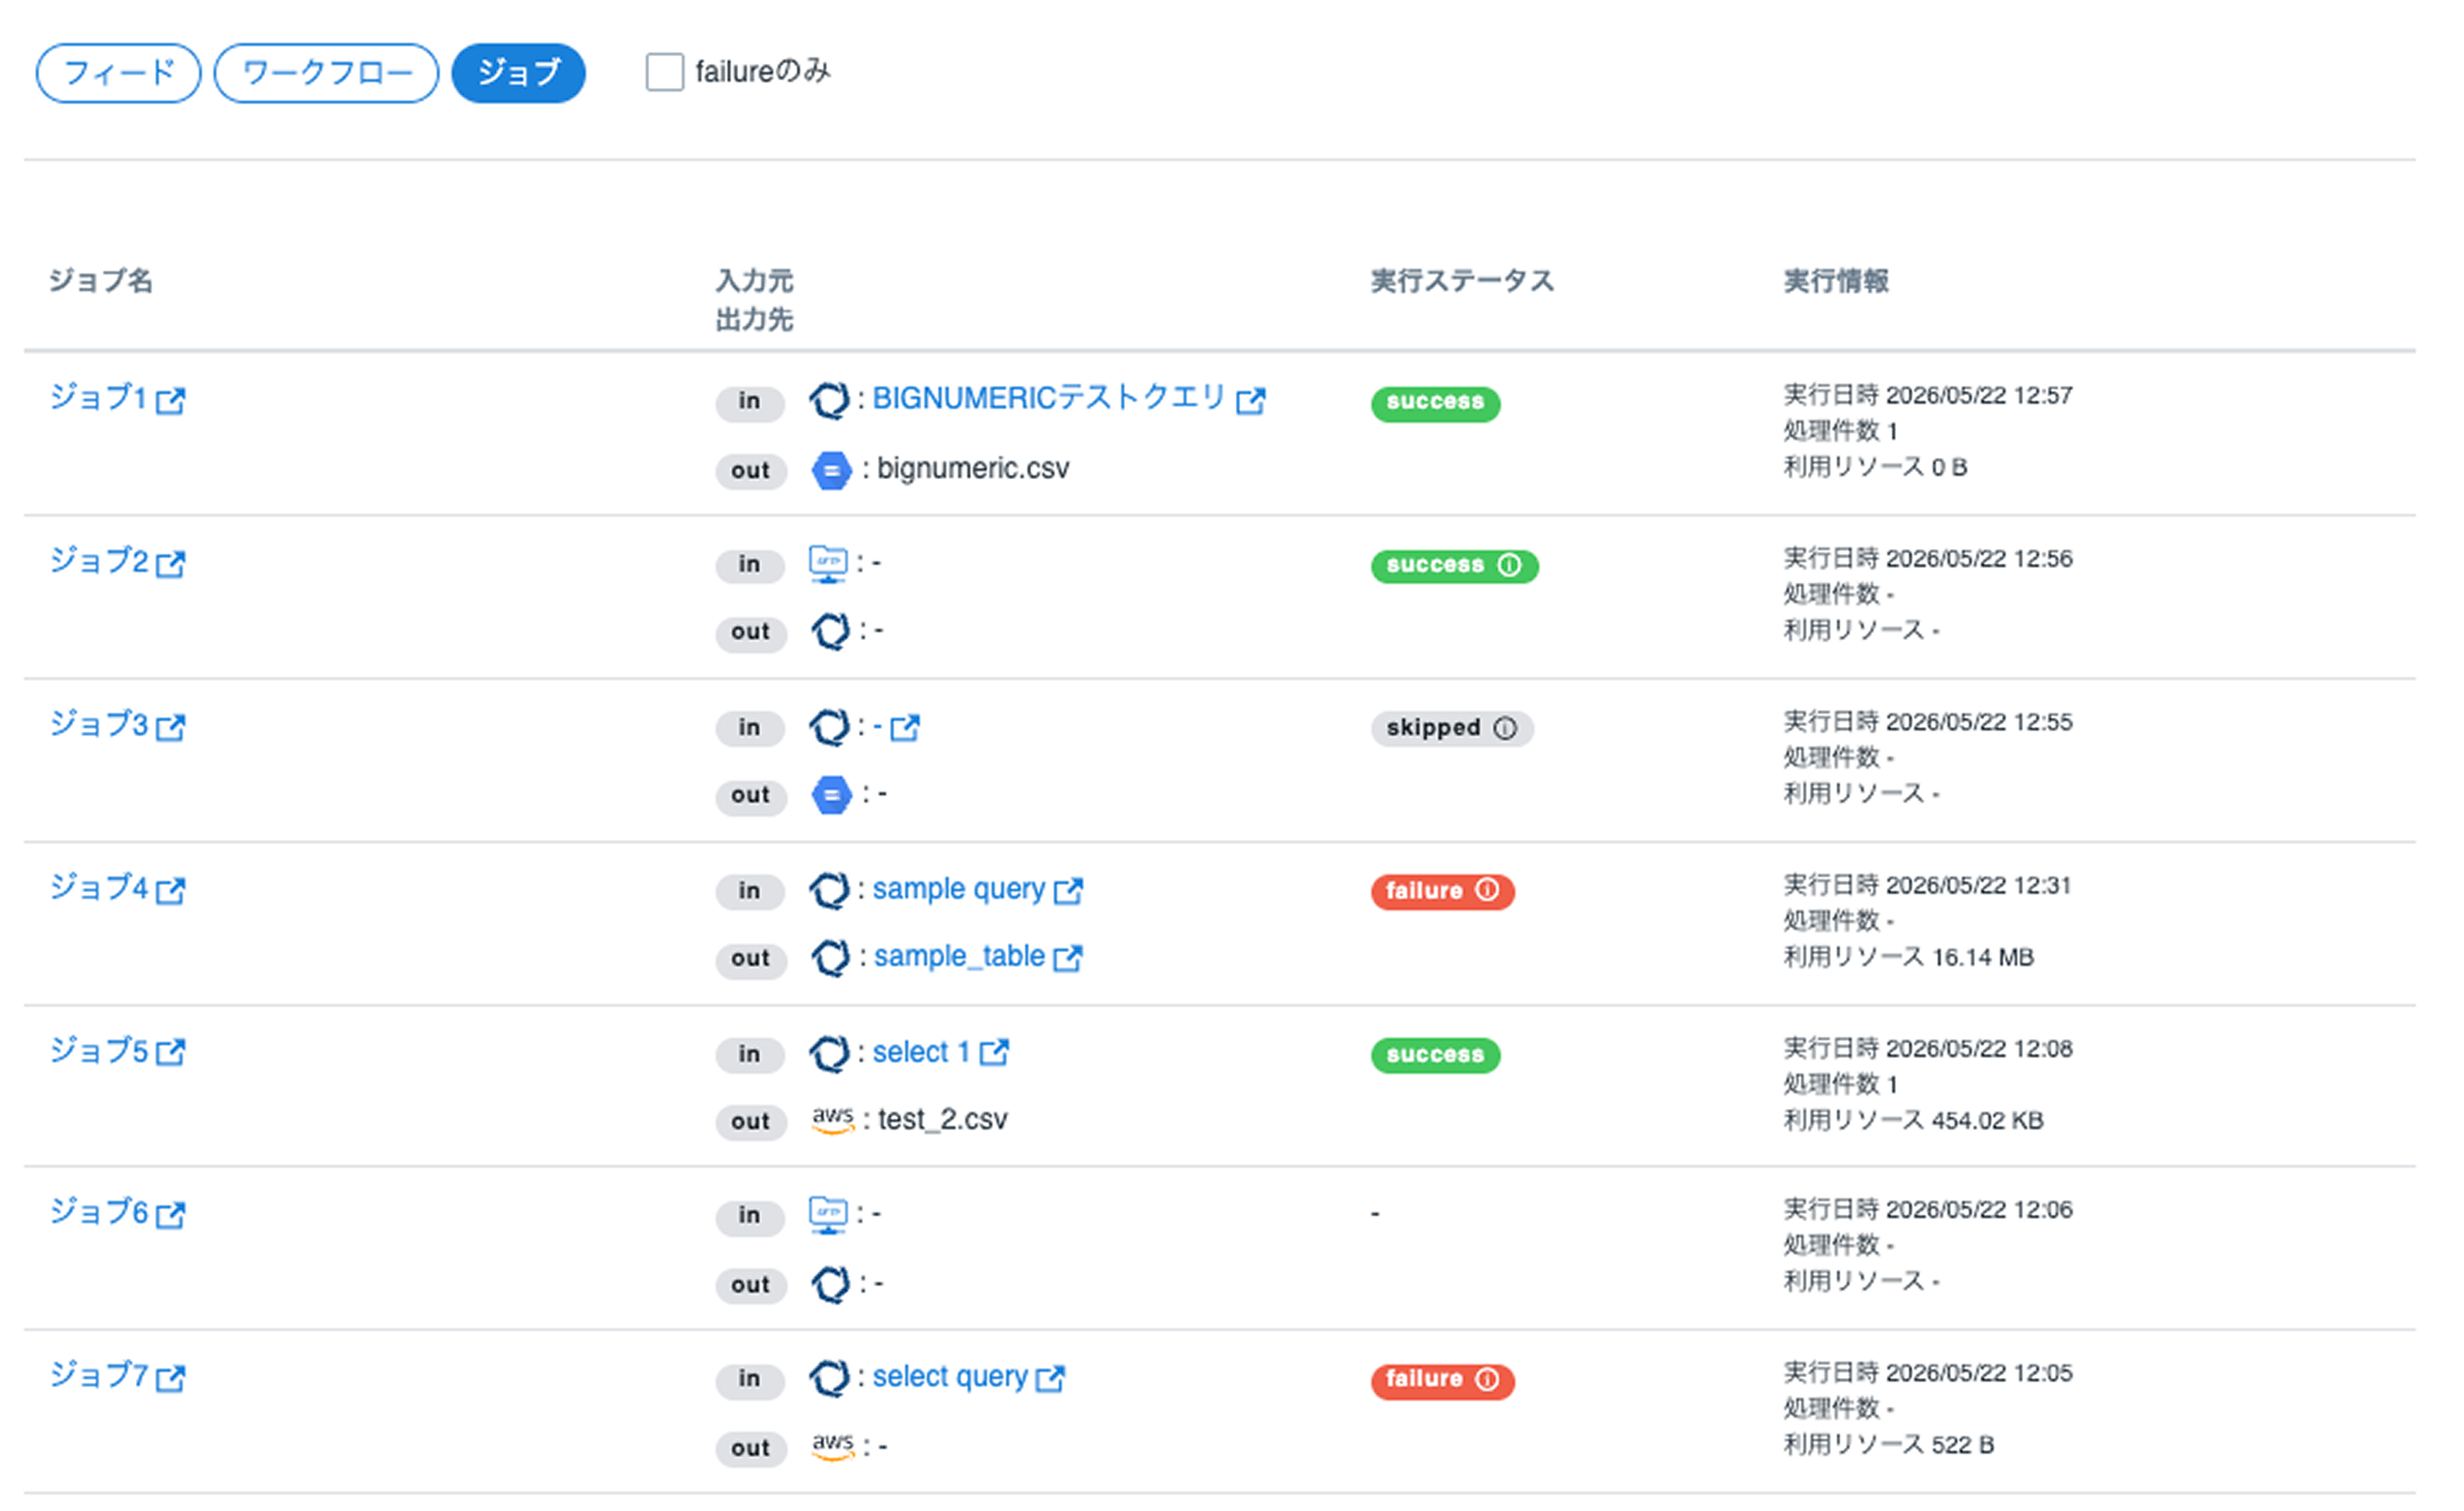
Task: Open the select 1 input link
Action: pos(921,1053)
